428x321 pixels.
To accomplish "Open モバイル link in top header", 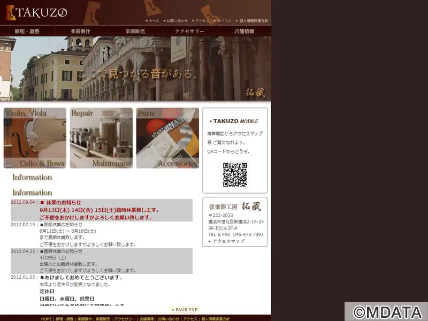I will point(223,21).
